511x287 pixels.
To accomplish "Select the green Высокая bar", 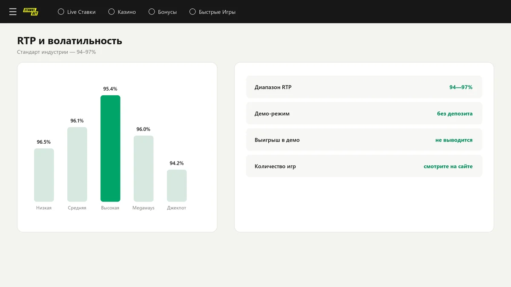I will pos(110,148).
